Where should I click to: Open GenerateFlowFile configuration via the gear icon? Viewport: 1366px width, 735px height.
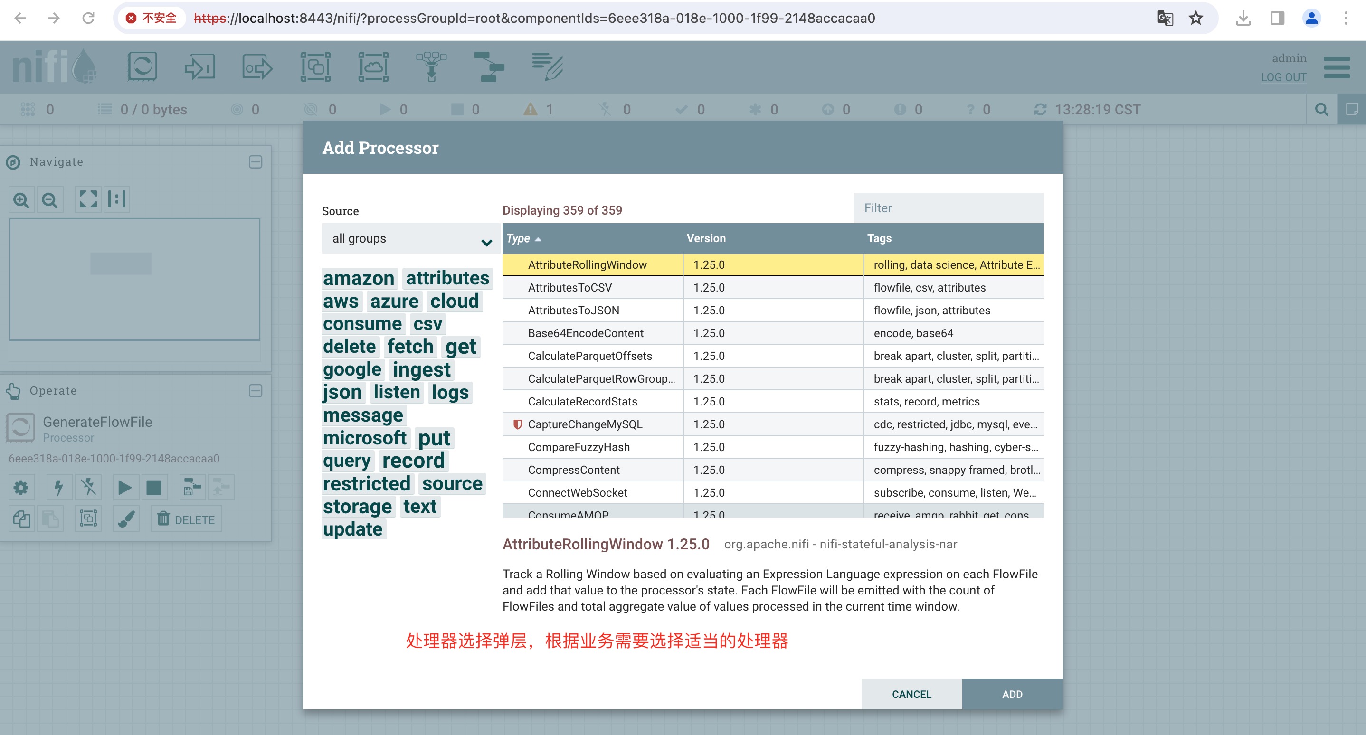point(21,487)
